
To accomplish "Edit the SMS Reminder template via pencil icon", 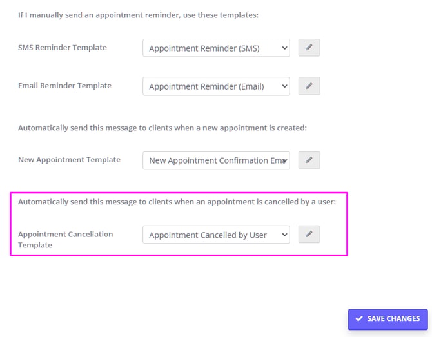I will tap(309, 48).
